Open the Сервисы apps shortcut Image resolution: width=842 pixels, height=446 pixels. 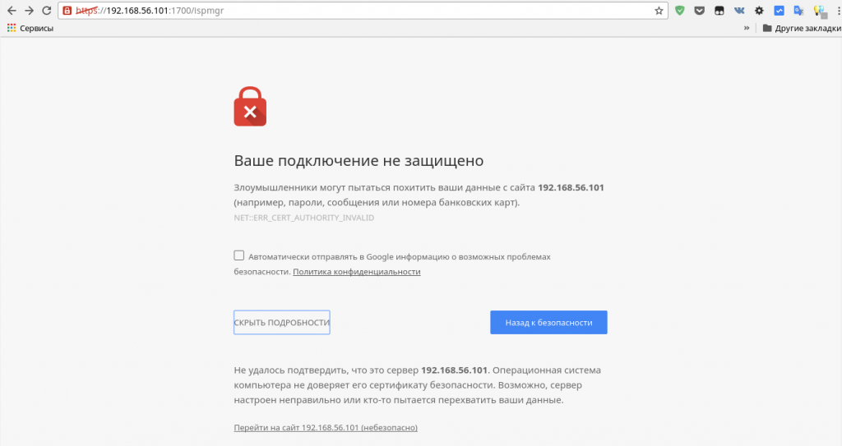click(30, 28)
